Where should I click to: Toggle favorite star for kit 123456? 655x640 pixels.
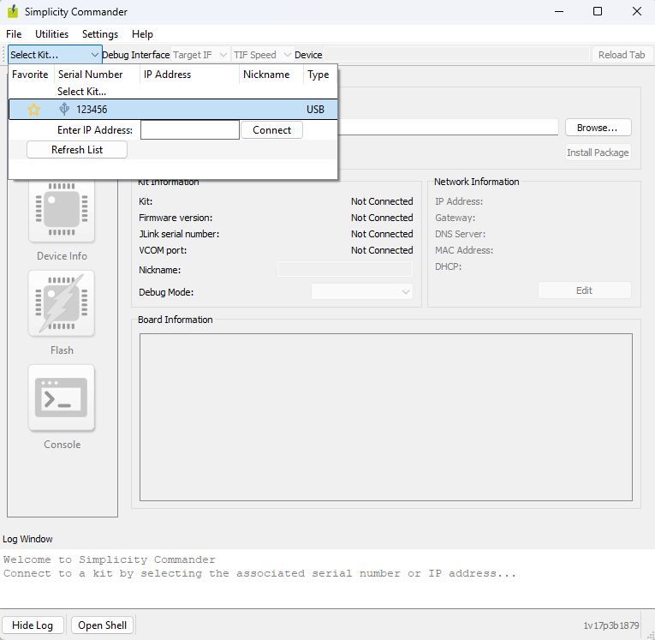pos(33,110)
